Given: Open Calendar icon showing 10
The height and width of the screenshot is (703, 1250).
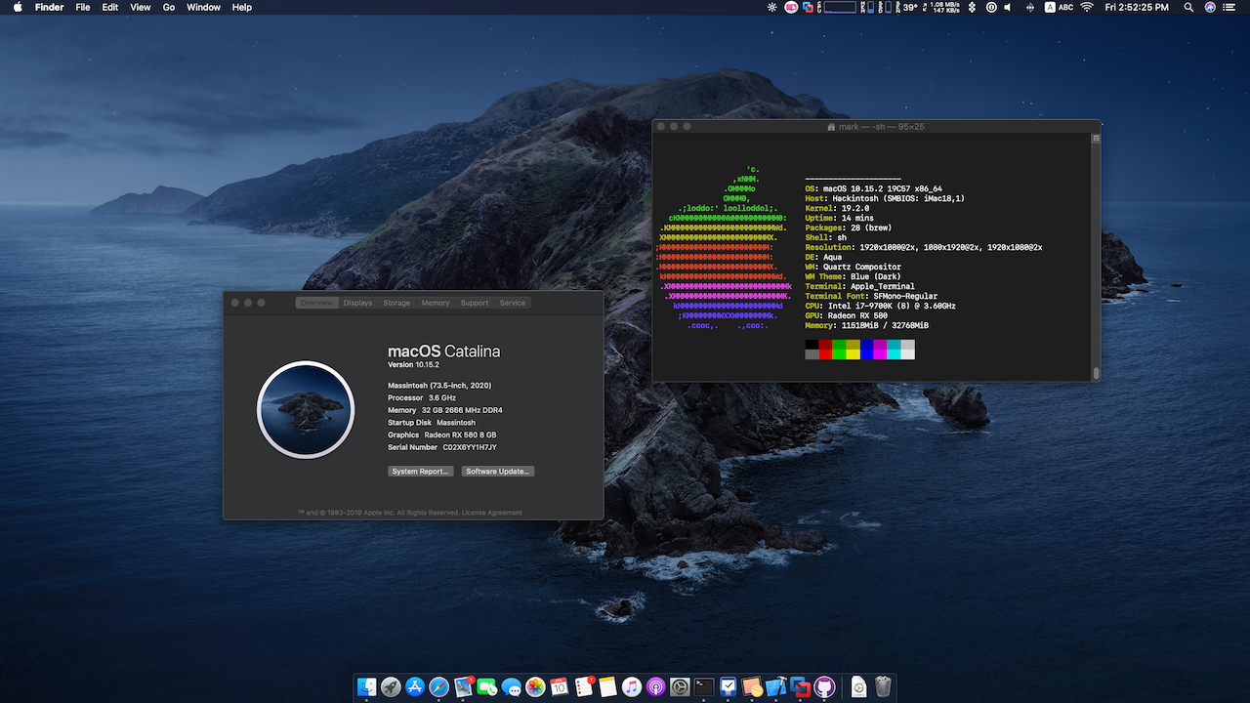Looking at the screenshot, I should click(x=560, y=687).
